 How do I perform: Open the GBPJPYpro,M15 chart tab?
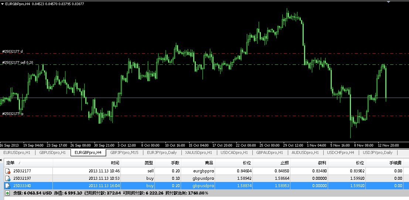[x=124, y=152]
